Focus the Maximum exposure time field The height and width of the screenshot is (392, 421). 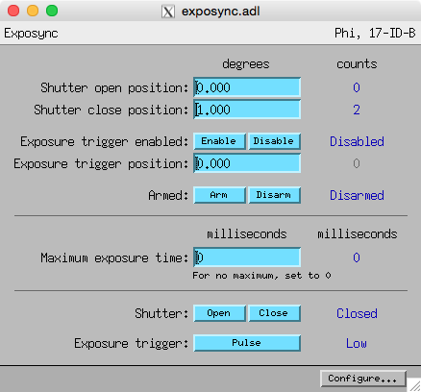[x=247, y=257]
